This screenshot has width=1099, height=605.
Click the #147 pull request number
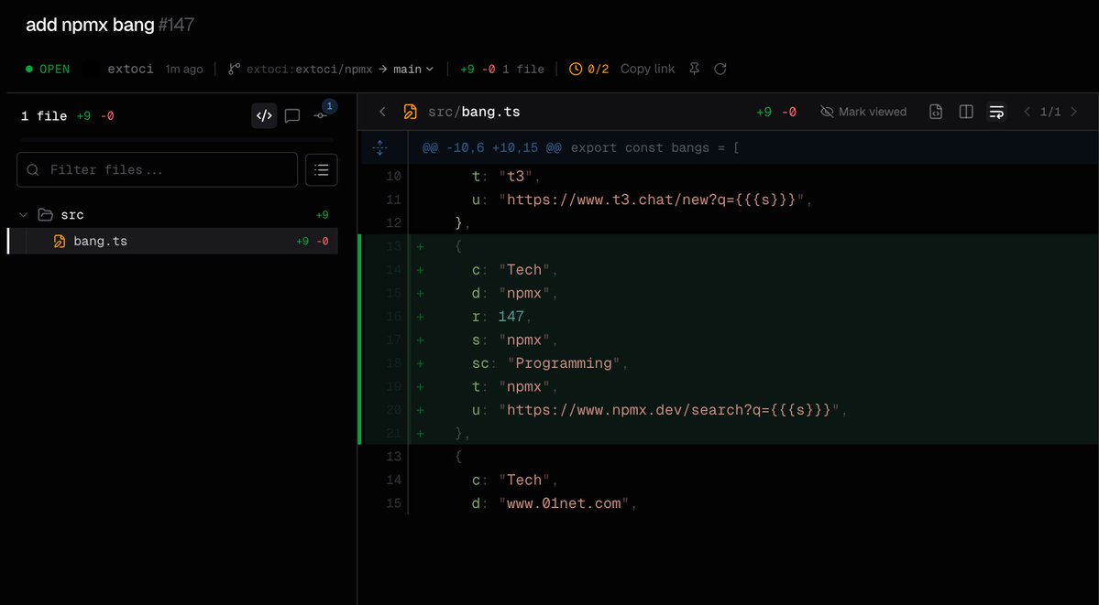[176, 26]
